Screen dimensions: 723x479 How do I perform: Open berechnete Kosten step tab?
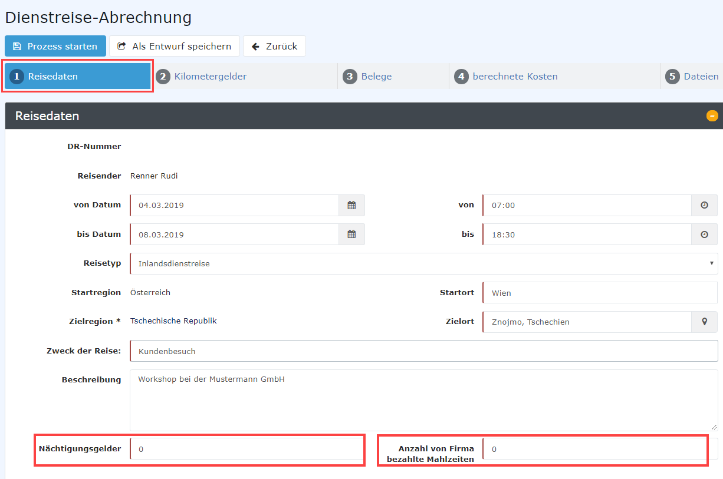[x=554, y=76]
